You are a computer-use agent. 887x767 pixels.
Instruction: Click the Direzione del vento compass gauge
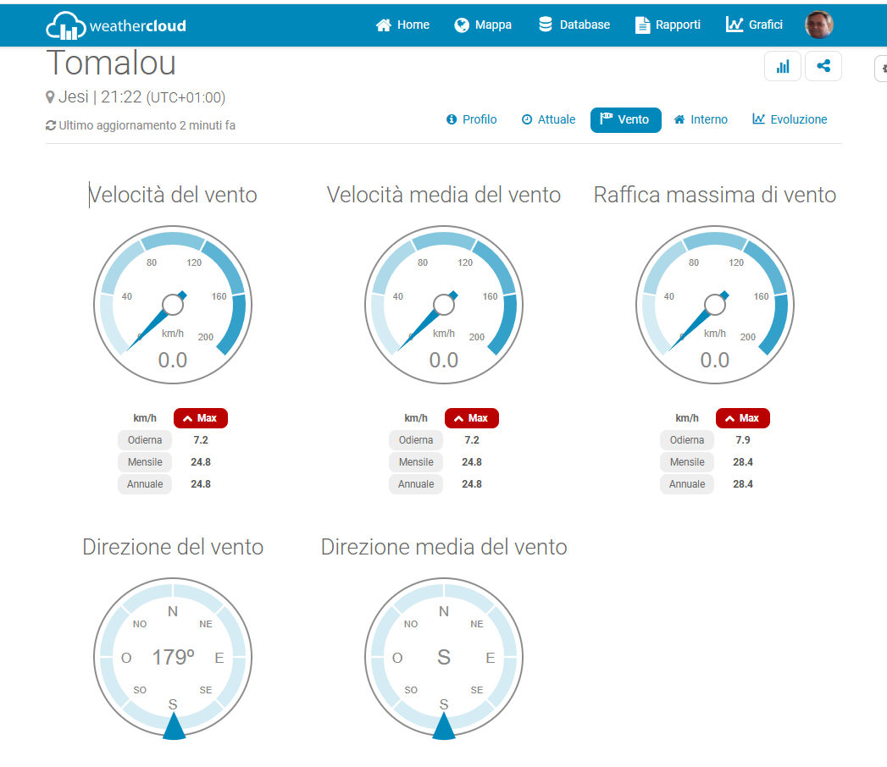tap(173, 657)
